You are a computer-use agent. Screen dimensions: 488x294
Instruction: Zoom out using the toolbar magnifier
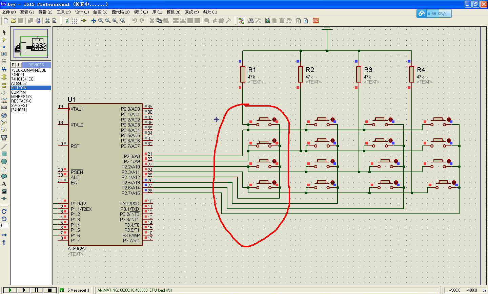pos(108,21)
